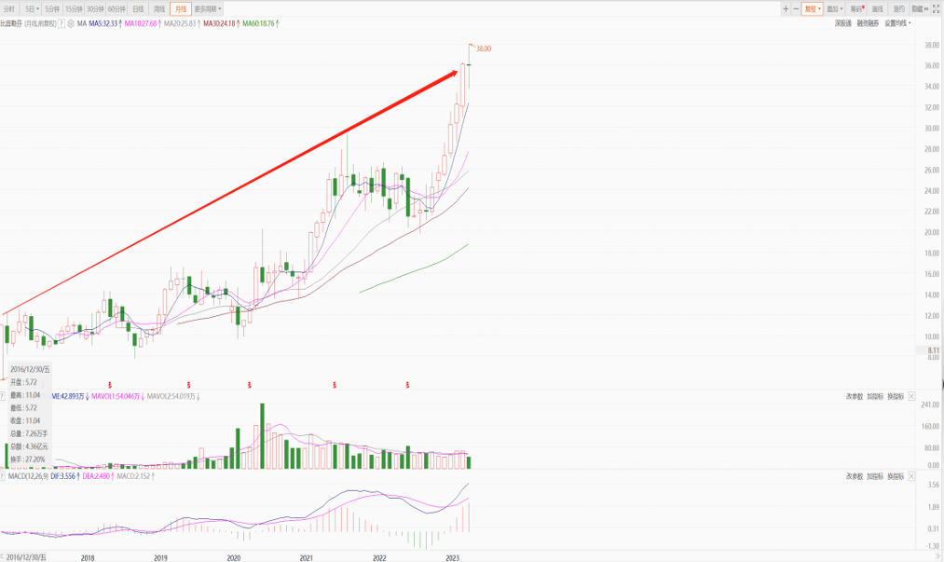Switch to the 周线 weekly tab
Viewport: 944px width, 562px height.
[159, 8]
